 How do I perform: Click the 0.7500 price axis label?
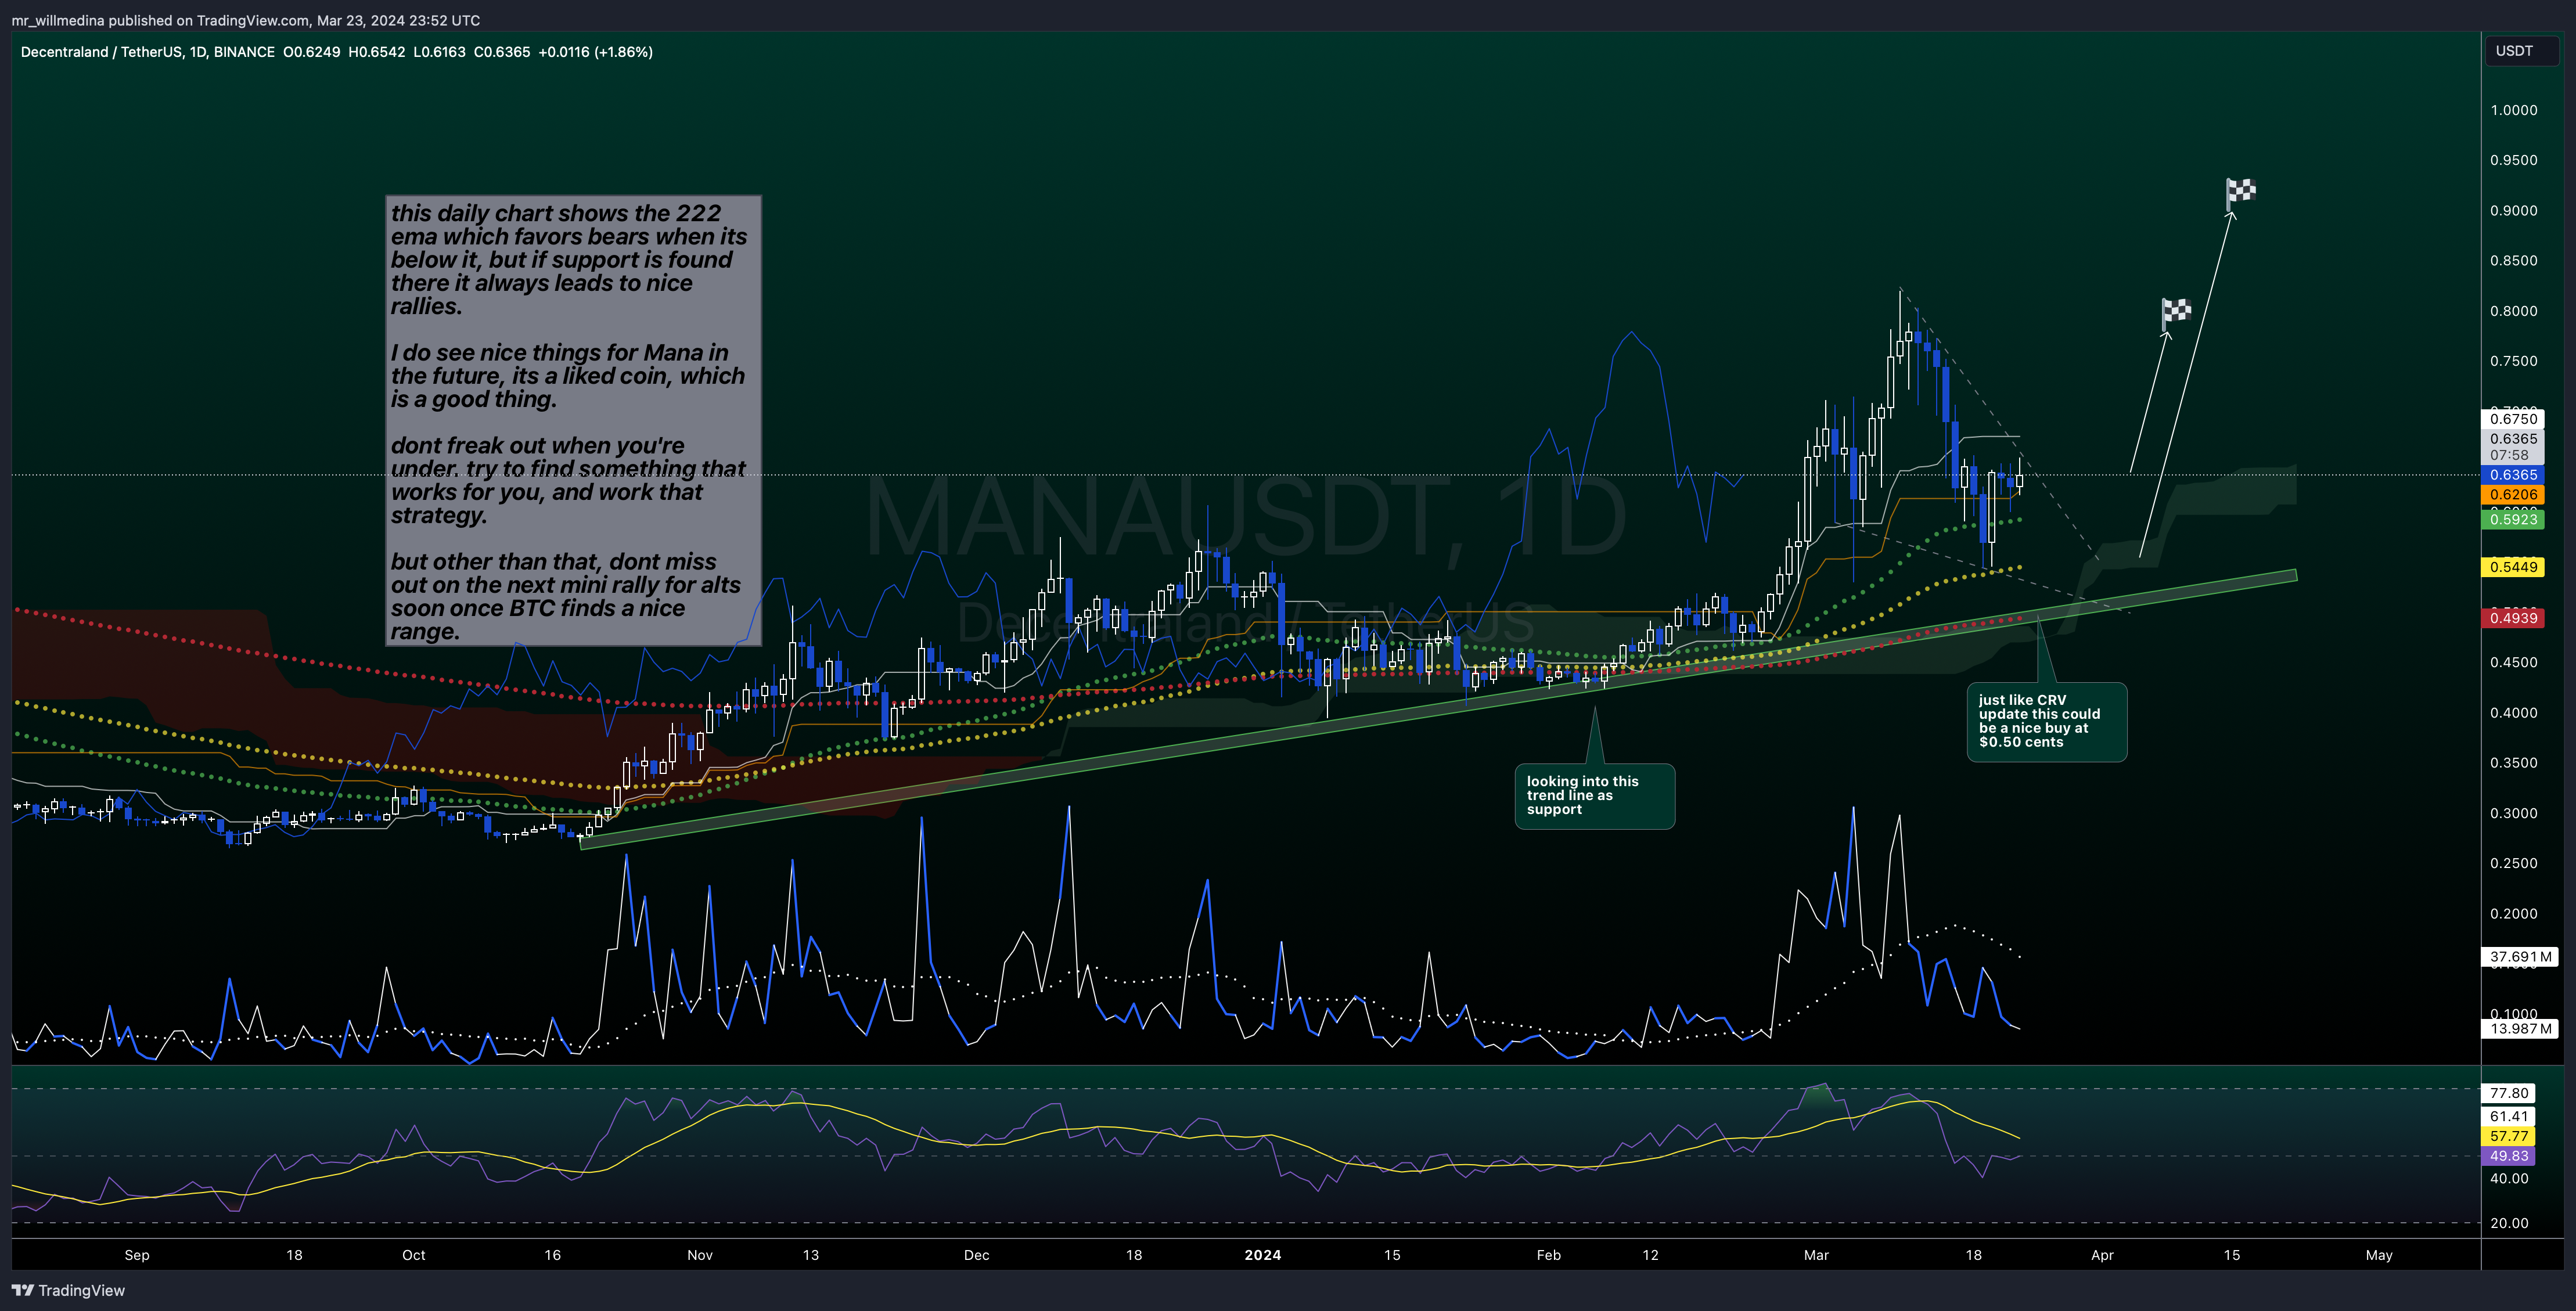(2513, 361)
